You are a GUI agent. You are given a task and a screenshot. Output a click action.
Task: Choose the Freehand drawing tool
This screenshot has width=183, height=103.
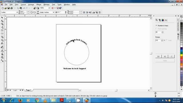click(2, 27)
